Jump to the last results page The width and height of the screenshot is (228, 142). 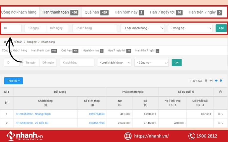(x=221, y=81)
